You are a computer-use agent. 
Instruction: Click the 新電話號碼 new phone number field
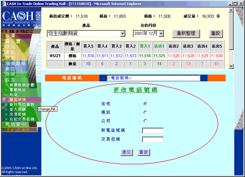tap(153, 131)
